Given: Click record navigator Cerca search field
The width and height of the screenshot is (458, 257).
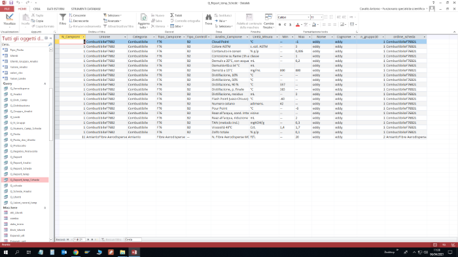Looking at the screenshot, I should [x=133, y=239].
